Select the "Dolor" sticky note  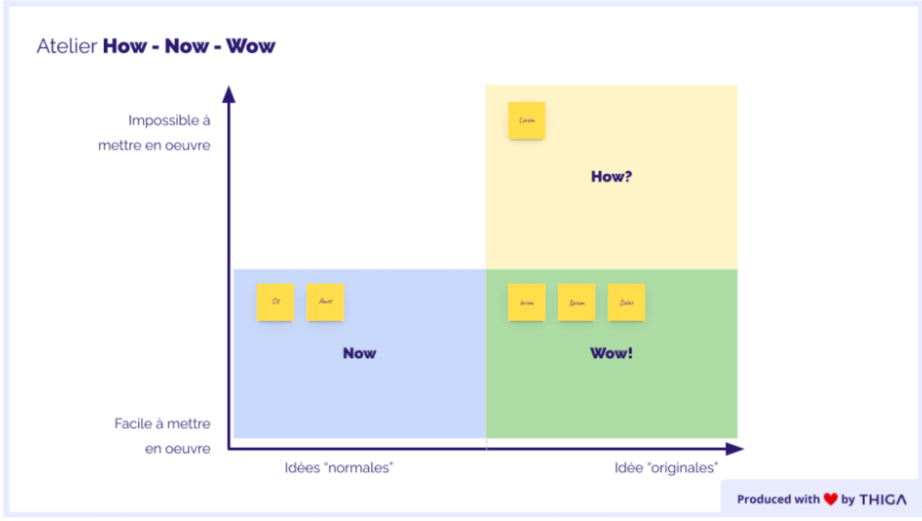click(626, 303)
